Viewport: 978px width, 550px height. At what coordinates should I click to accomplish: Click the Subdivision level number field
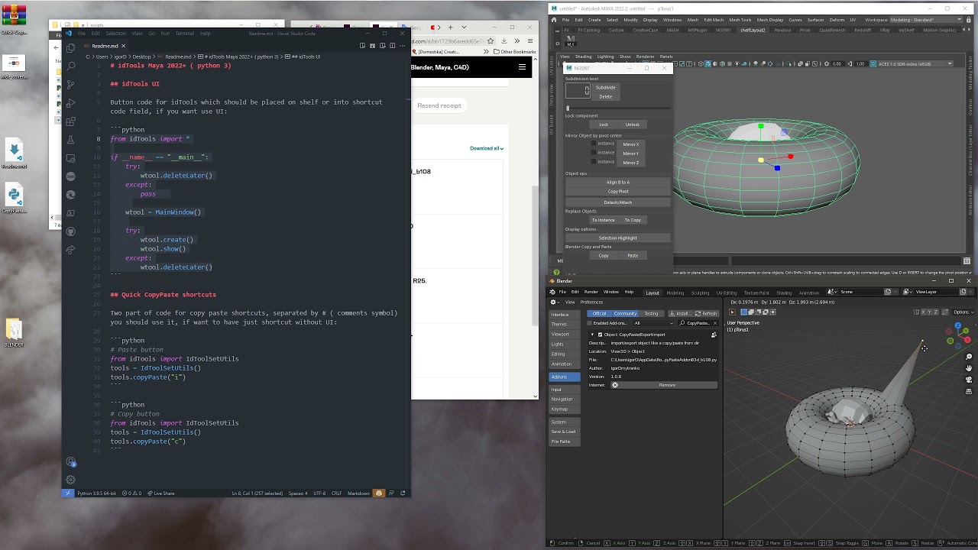point(577,90)
